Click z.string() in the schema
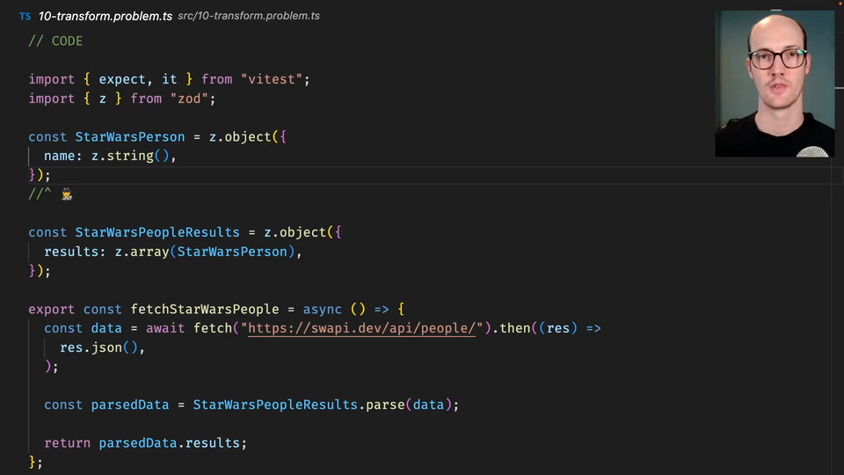This screenshot has height=475, width=844. (x=134, y=156)
